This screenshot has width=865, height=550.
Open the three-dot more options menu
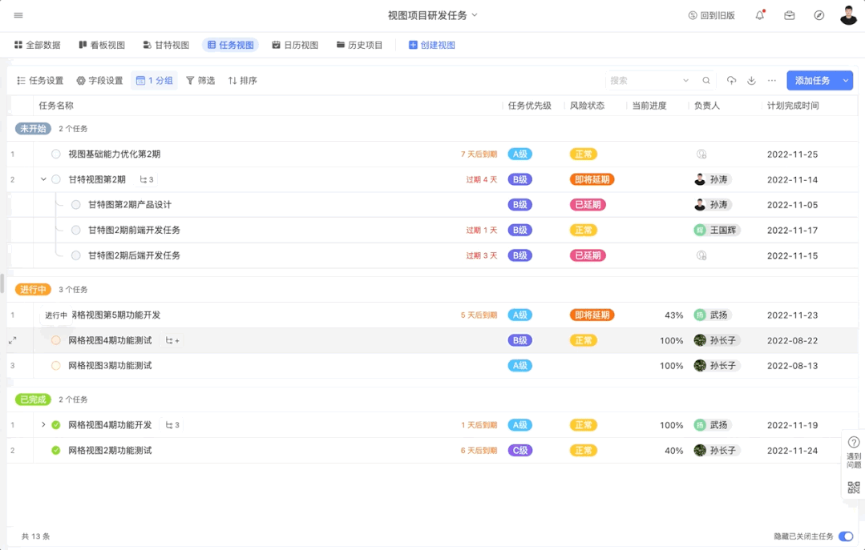tap(772, 81)
